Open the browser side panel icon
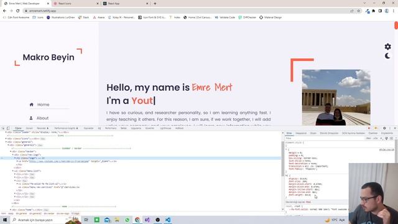The height and width of the screenshot is (224, 398). [x=380, y=11]
